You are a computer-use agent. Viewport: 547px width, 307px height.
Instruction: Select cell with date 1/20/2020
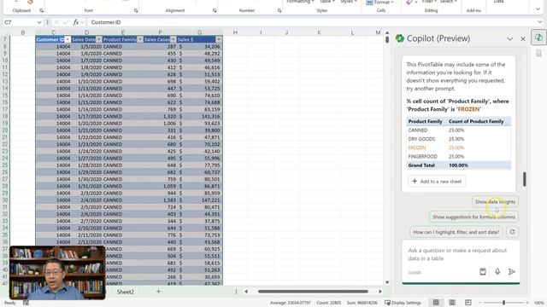coord(86,123)
